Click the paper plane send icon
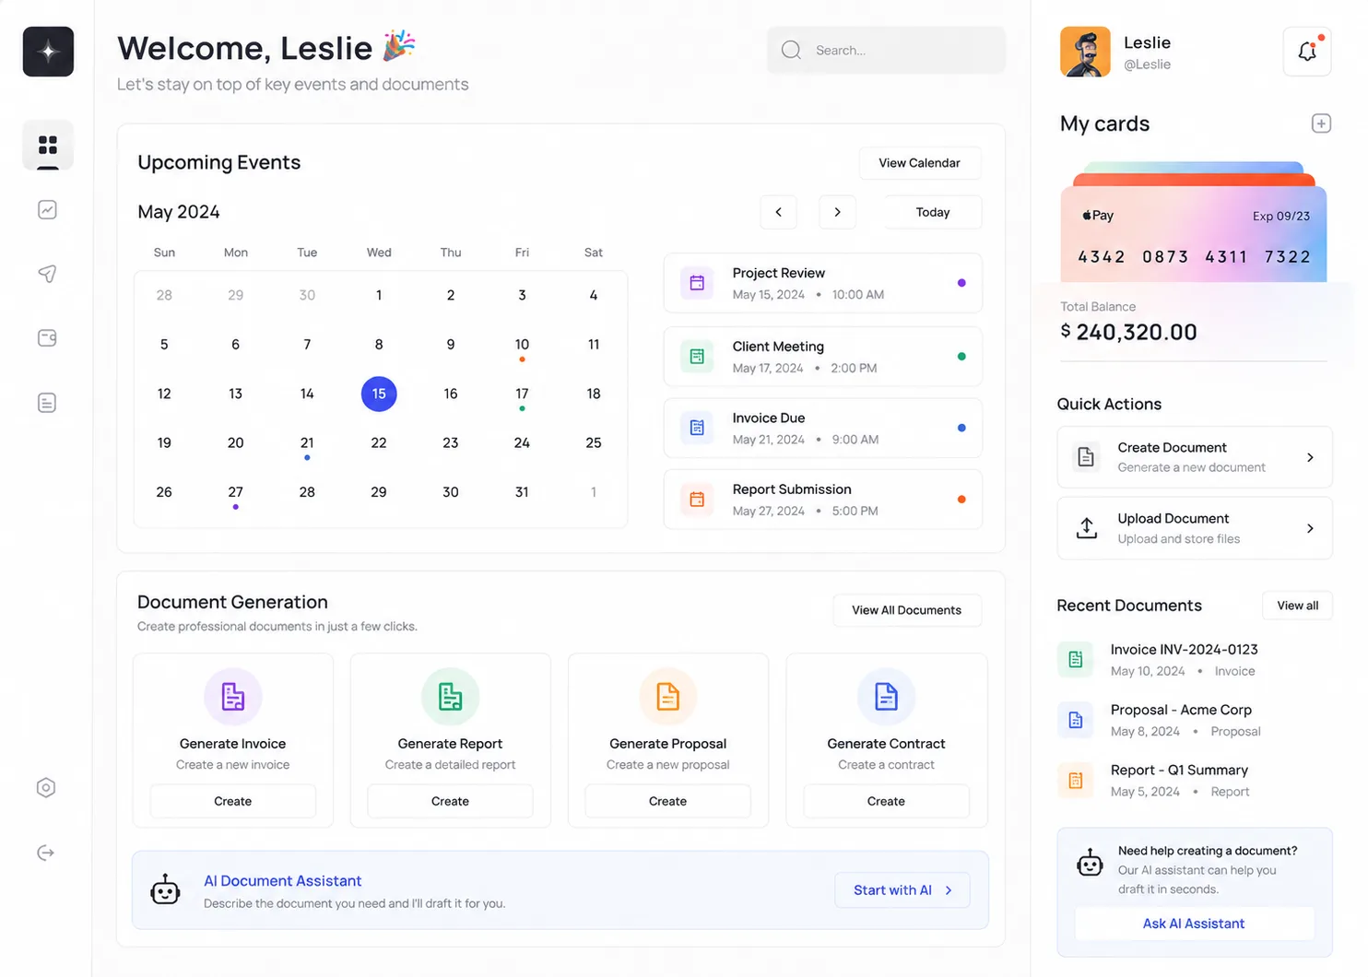 pos(48,274)
